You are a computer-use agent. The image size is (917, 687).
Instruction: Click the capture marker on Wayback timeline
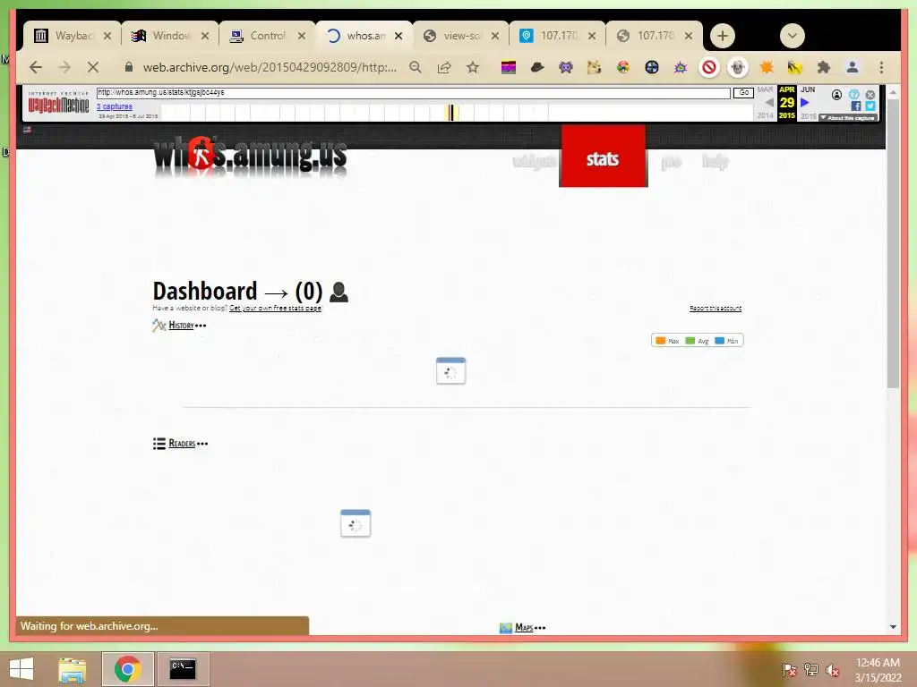coord(451,112)
